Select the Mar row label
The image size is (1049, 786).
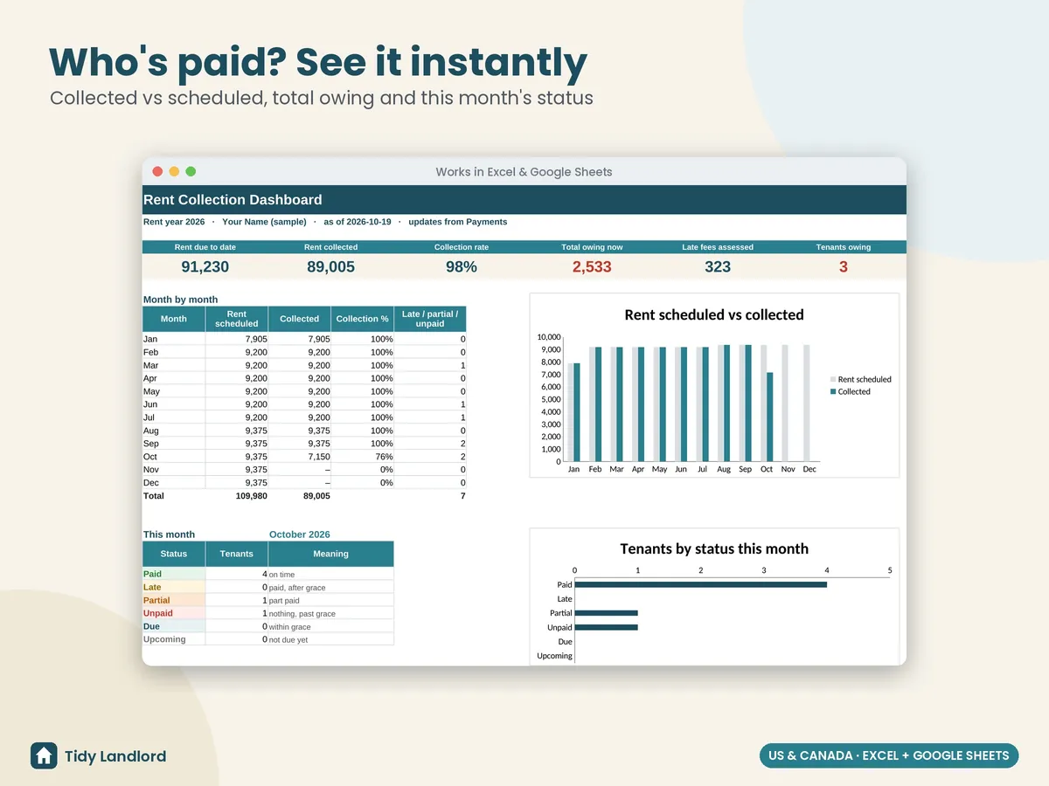pos(151,365)
